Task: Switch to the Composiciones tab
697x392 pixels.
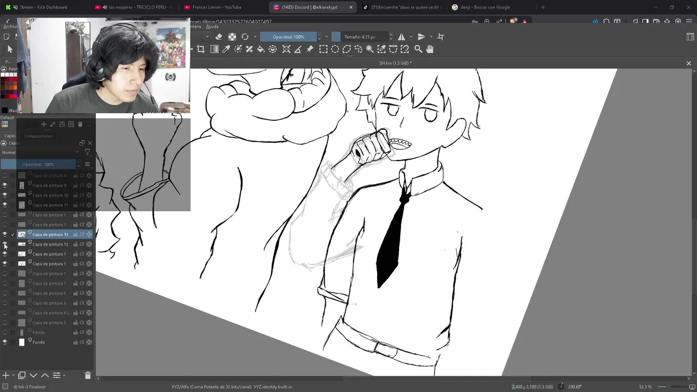Action: coord(38,136)
